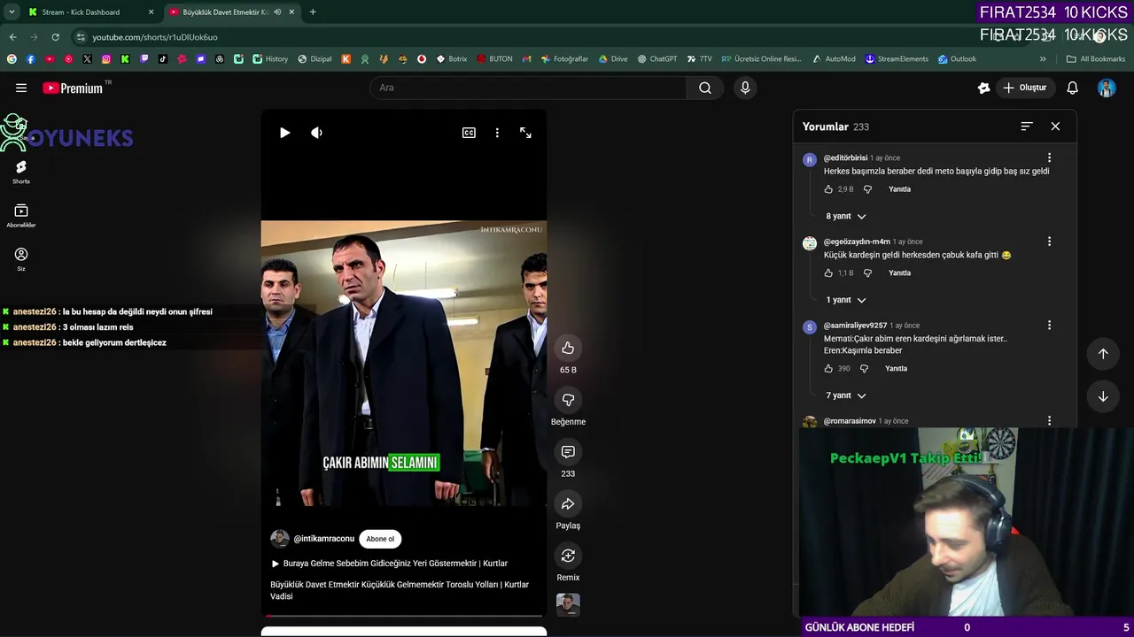Open Shorts from the left sidebar
The width and height of the screenshot is (1134, 637).
(21, 172)
